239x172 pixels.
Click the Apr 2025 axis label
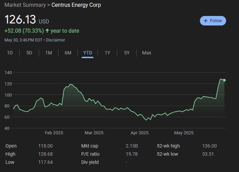[139, 133]
